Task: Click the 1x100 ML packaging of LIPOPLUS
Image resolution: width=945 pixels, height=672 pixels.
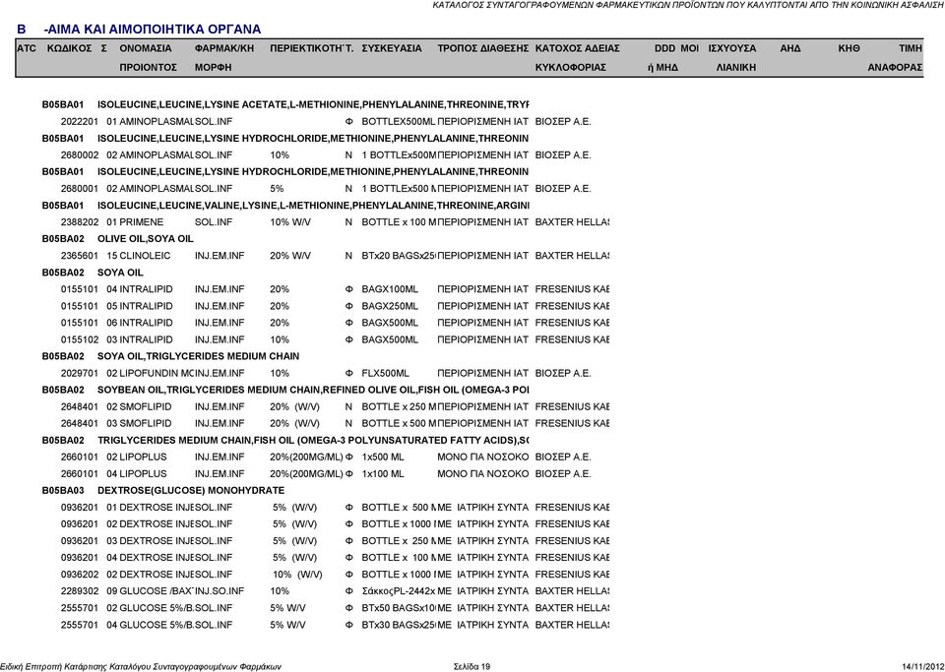Action: click(x=383, y=474)
